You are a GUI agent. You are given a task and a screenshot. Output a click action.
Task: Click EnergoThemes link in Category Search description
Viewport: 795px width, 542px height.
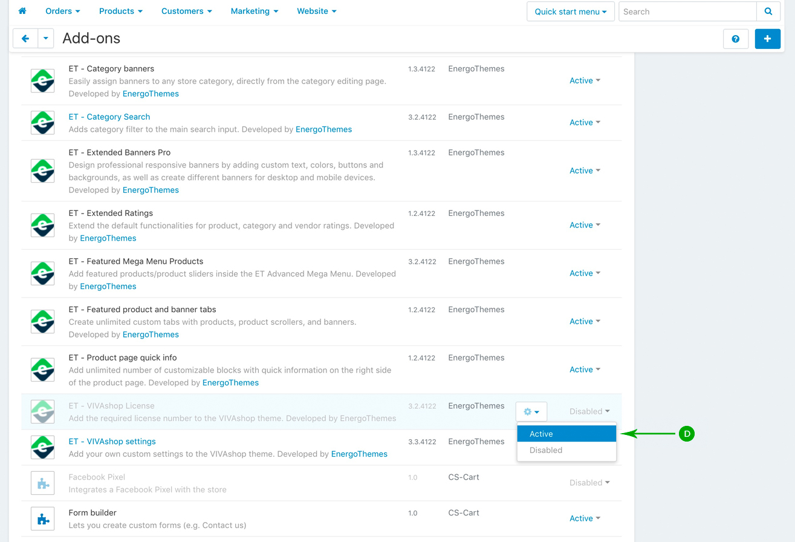point(323,129)
